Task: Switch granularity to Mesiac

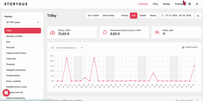Action: coord(153,15)
